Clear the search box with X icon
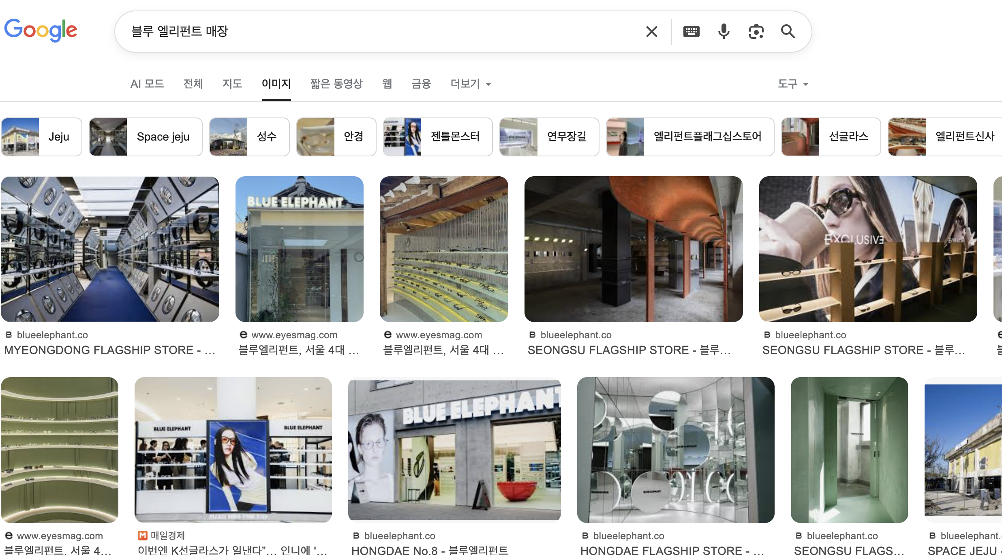Viewport: 1002px width, 555px height. pos(651,32)
